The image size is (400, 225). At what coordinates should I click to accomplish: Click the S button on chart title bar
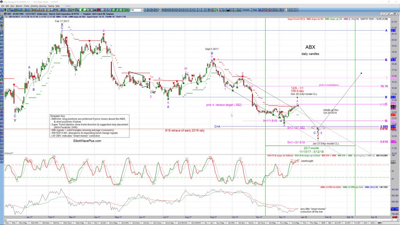pyautogui.click(x=382, y=14)
